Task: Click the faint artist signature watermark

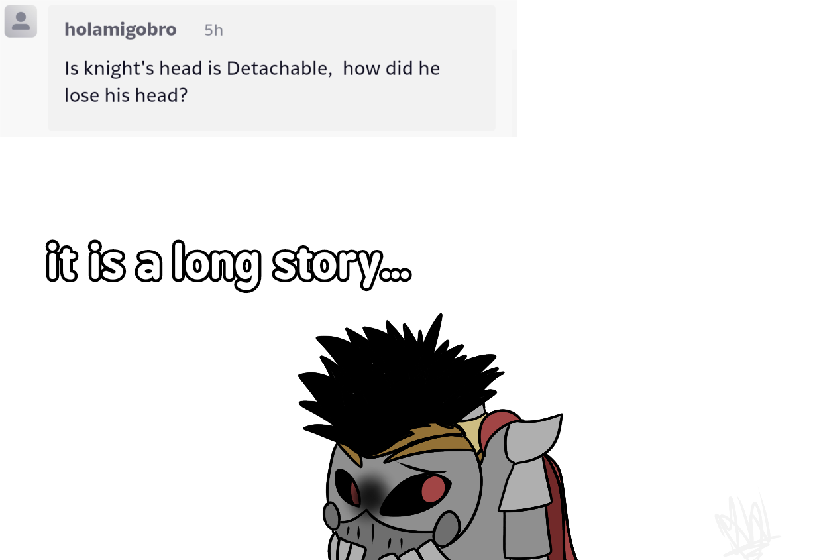Action: click(x=745, y=527)
